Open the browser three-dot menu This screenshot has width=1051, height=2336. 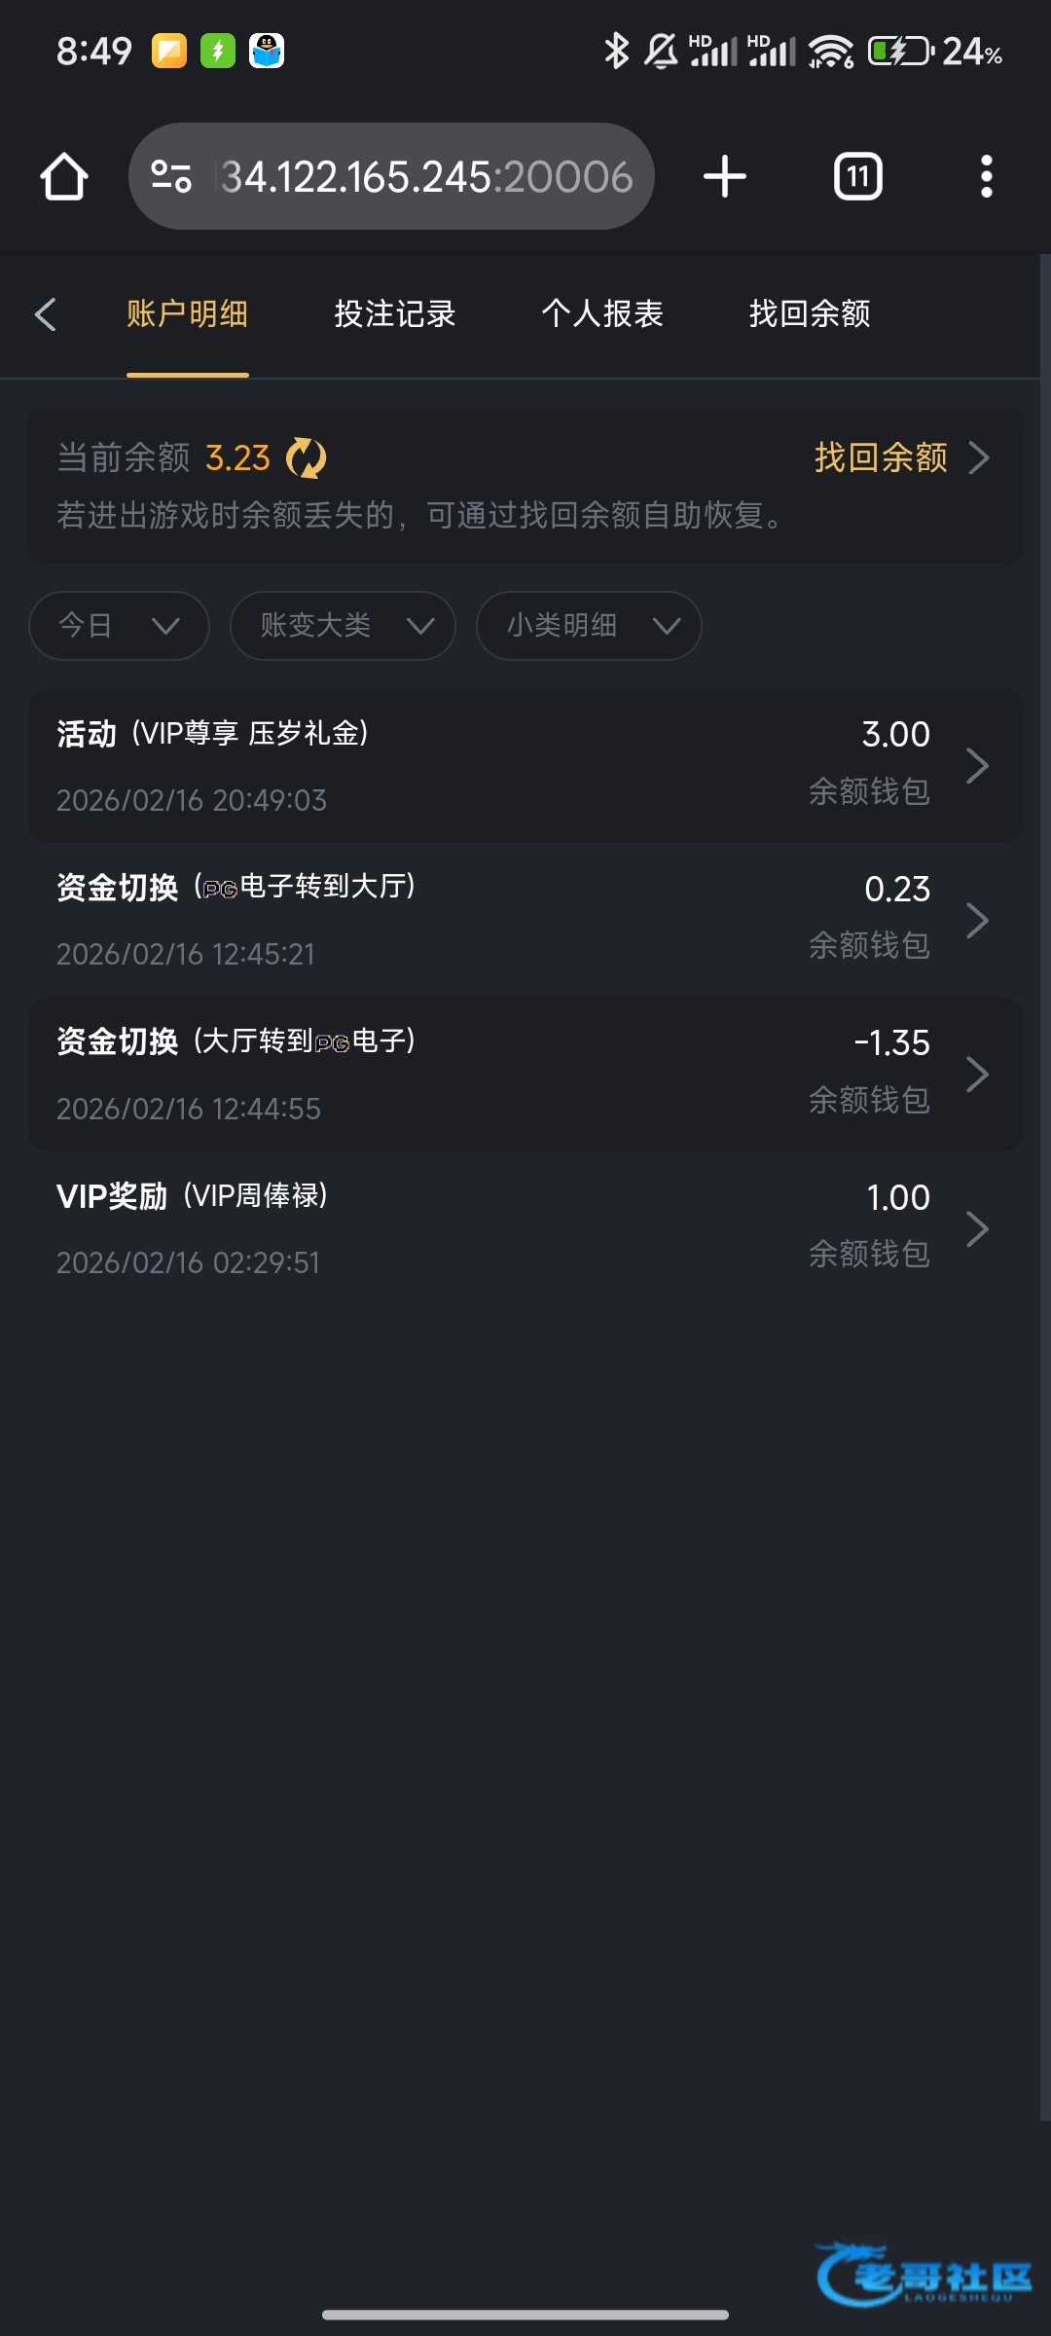[x=986, y=177]
